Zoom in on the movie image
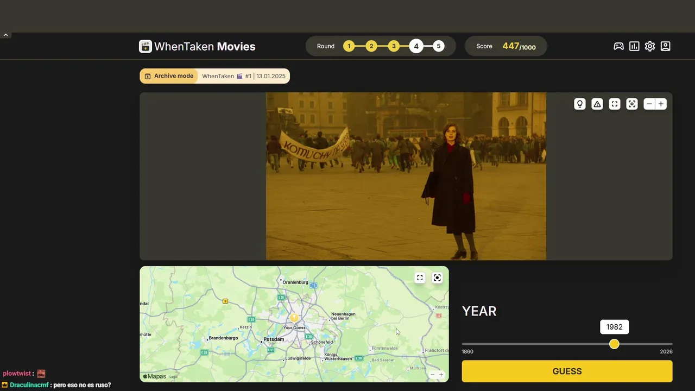 pos(661,104)
